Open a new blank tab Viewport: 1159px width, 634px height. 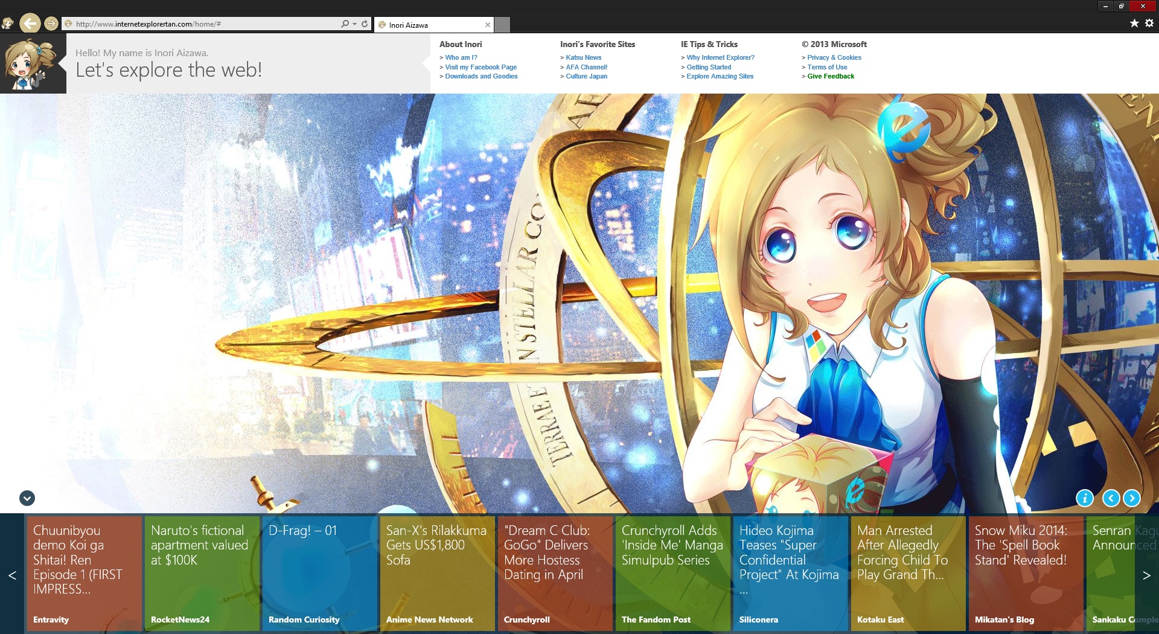coord(502,25)
